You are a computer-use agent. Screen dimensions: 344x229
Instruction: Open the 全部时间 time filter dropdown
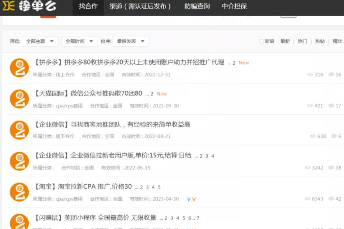(x=79, y=41)
